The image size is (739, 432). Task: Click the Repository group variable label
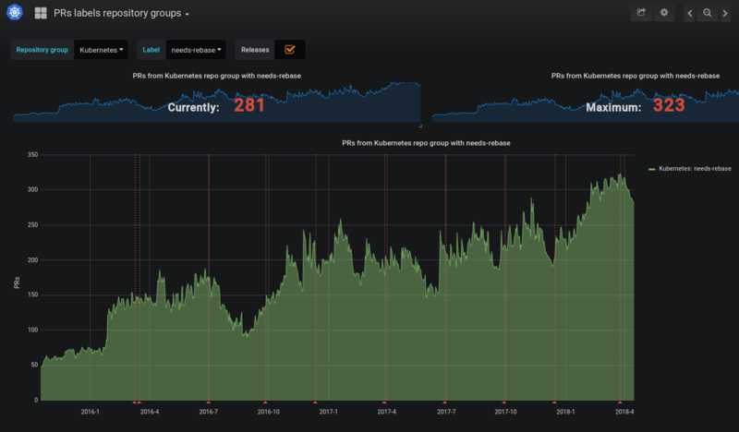[x=42, y=50]
